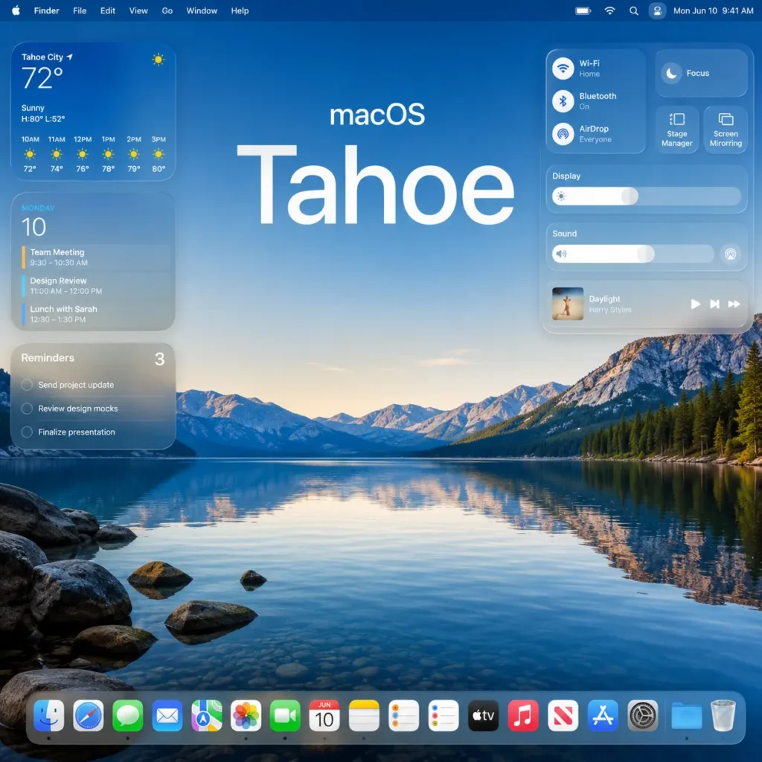Viewport: 762px width, 762px height.
Task: Open the Lunch with Sarah event
Action: click(x=95, y=314)
